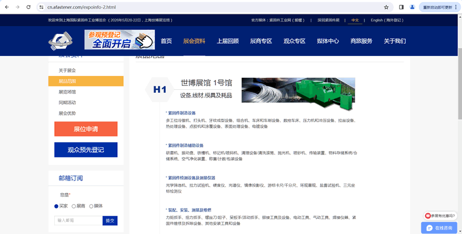Click the page's vertical scrollbar
Viewport: 462px width, 234px height.
pos(459,115)
